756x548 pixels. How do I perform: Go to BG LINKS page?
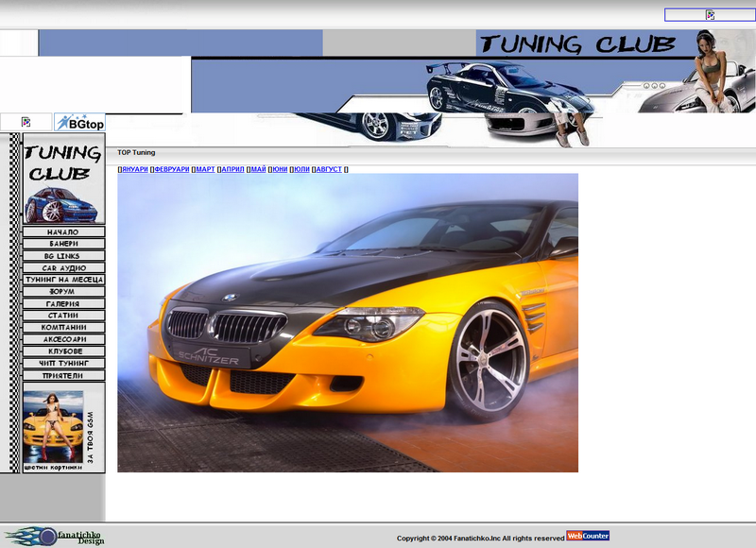pos(63,256)
